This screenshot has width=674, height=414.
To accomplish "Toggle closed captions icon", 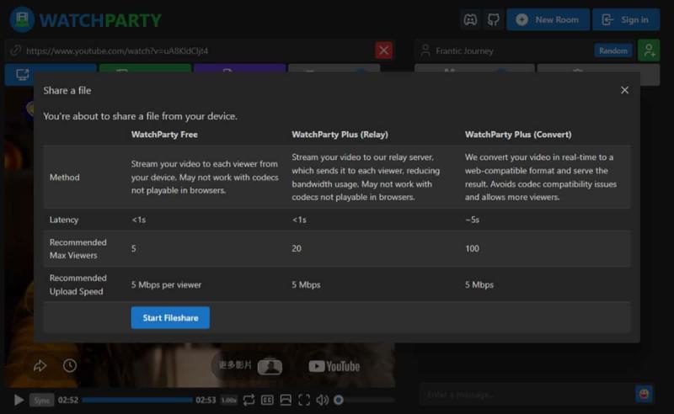I will click(x=267, y=401).
